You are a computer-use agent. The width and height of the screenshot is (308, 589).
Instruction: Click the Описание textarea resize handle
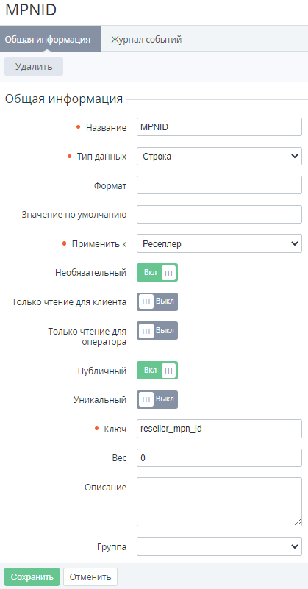click(298, 522)
